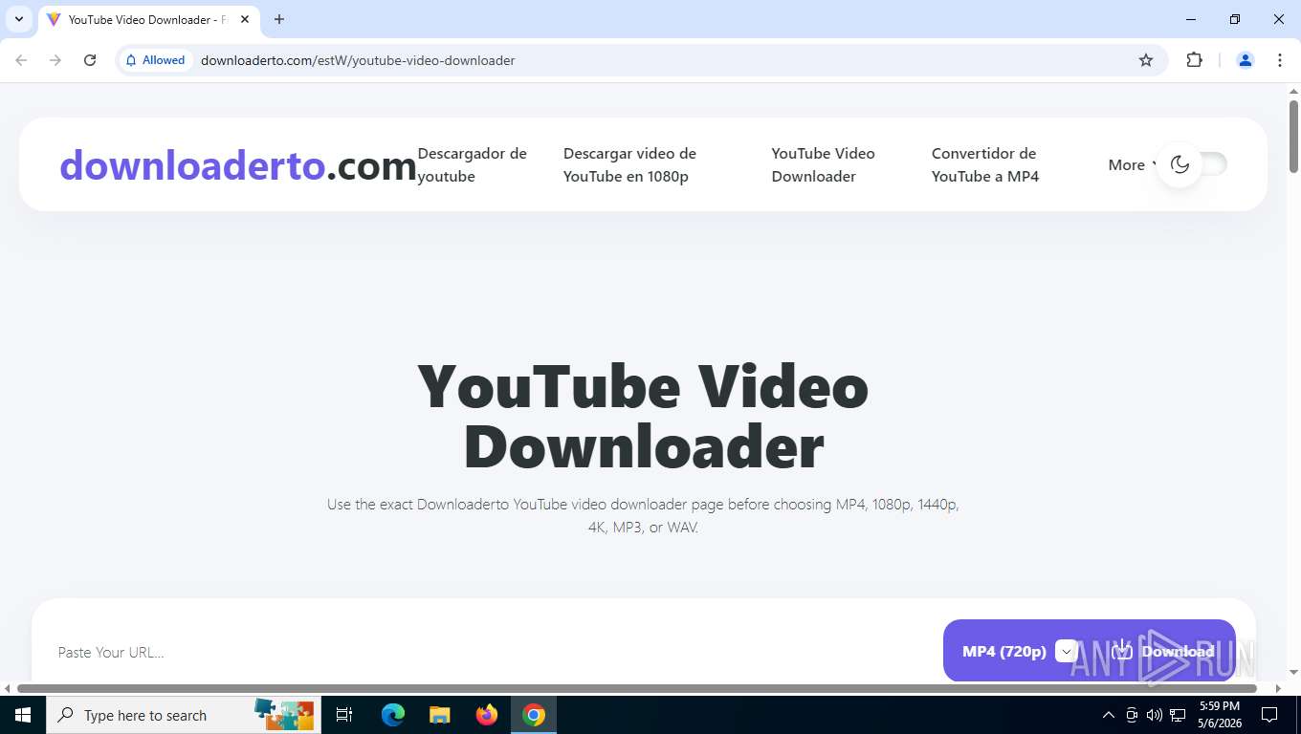Reload the current page
Screen dimensions: 1301x734
[x=90, y=60]
